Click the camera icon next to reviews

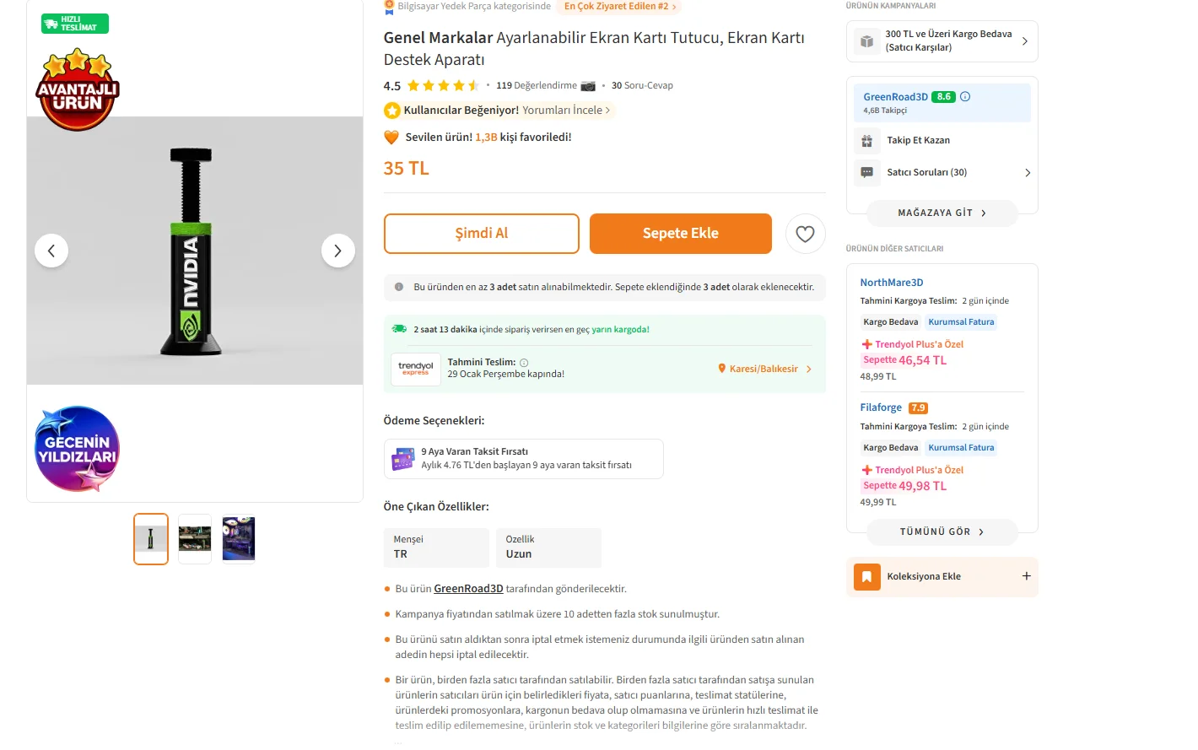coord(588,86)
